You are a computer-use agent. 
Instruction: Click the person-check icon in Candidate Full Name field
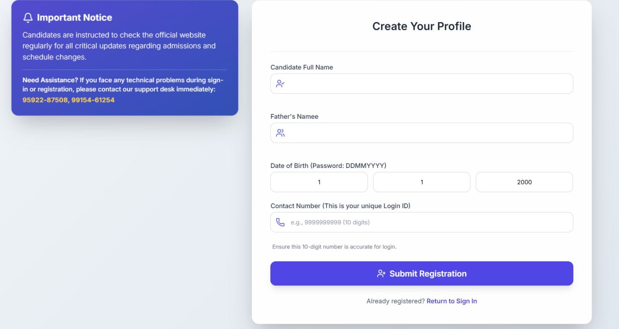click(280, 83)
